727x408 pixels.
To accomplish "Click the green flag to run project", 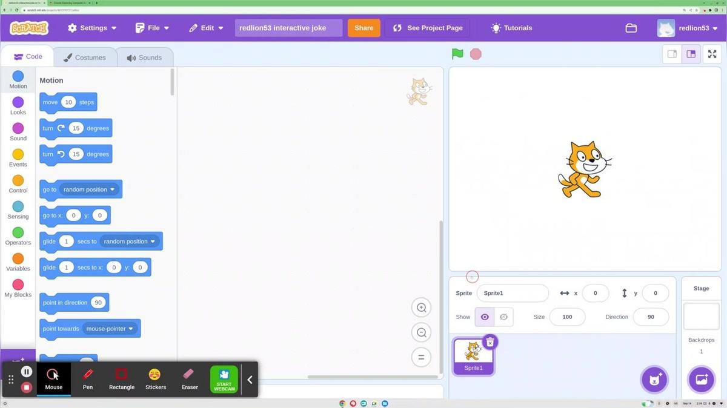I will coord(457,54).
